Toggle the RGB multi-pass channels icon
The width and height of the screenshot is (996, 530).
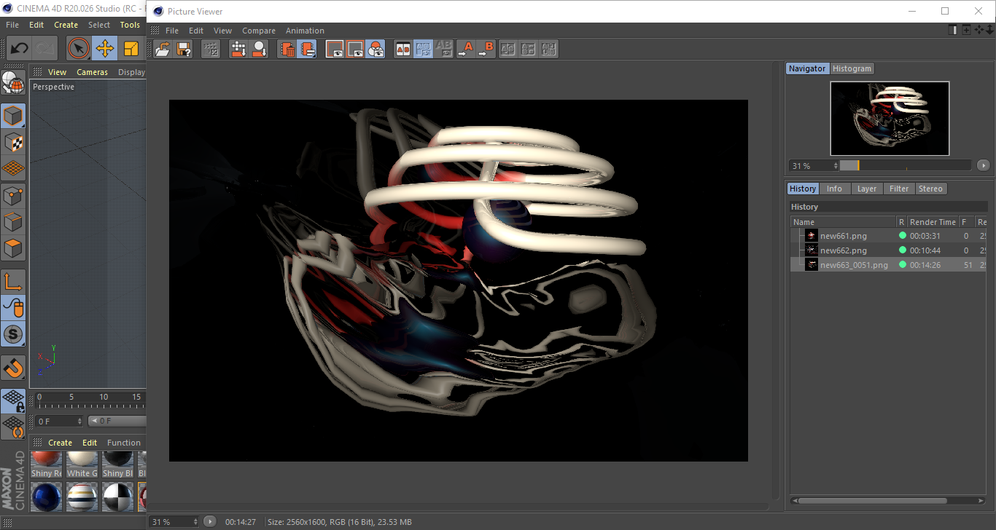point(376,49)
